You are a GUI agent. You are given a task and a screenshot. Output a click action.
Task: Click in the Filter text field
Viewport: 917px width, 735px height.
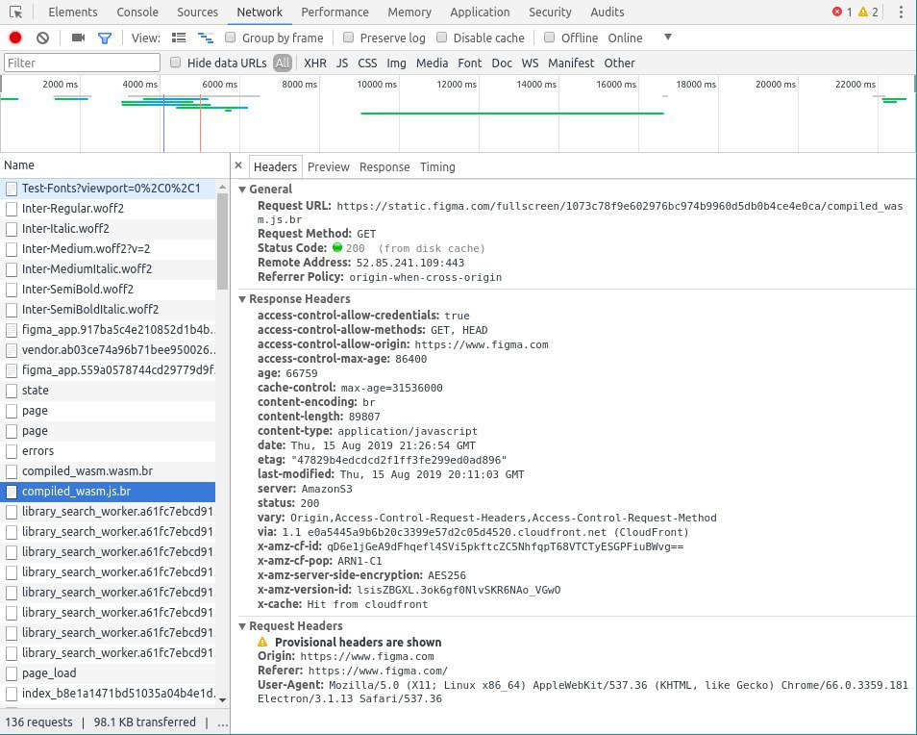tap(82, 63)
